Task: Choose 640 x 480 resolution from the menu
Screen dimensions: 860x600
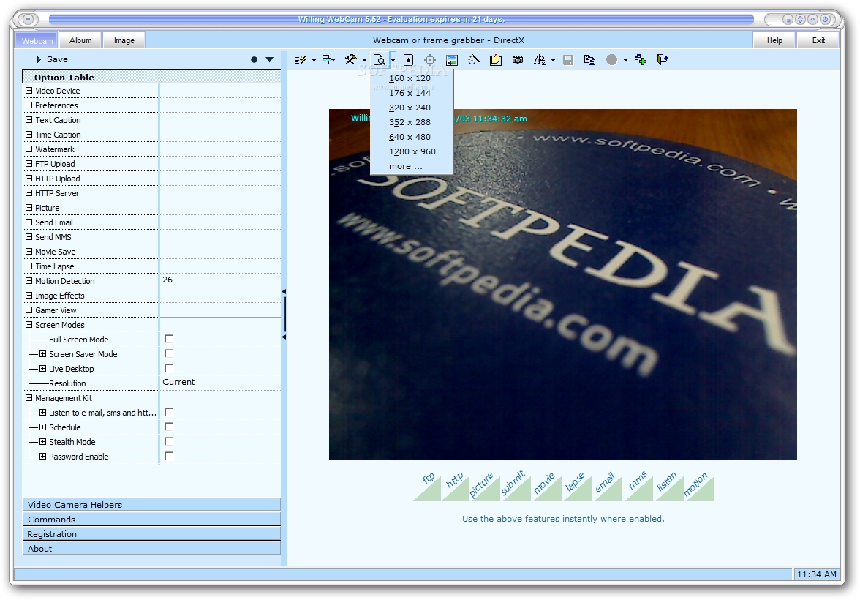Action: pyautogui.click(x=411, y=137)
